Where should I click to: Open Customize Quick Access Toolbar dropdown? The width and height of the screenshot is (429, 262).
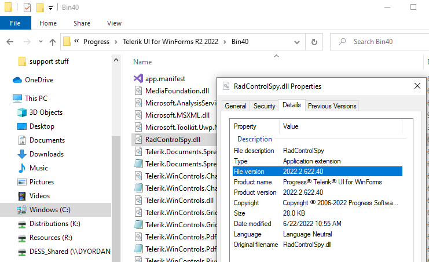pos(50,8)
